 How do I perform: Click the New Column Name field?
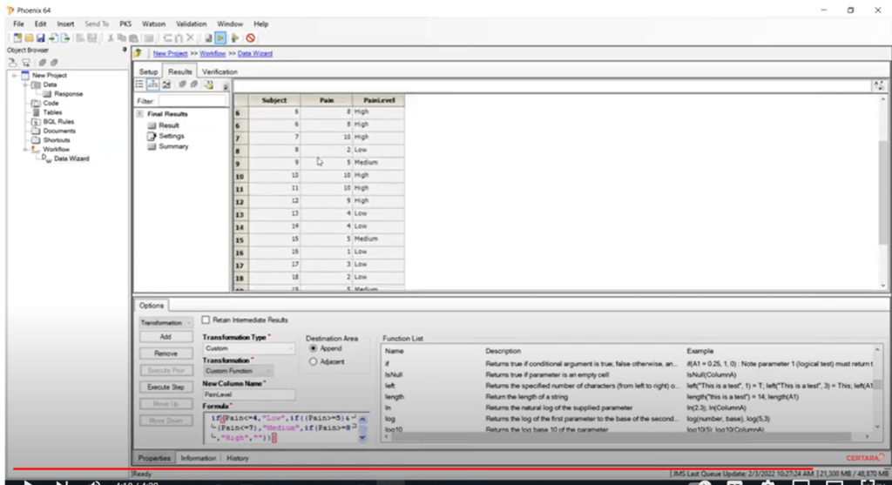tap(248, 394)
